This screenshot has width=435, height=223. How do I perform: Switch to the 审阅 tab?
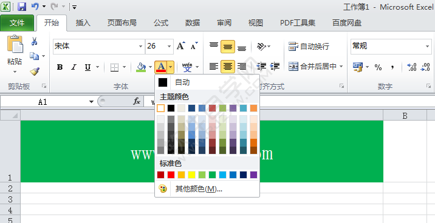point(224,22)
